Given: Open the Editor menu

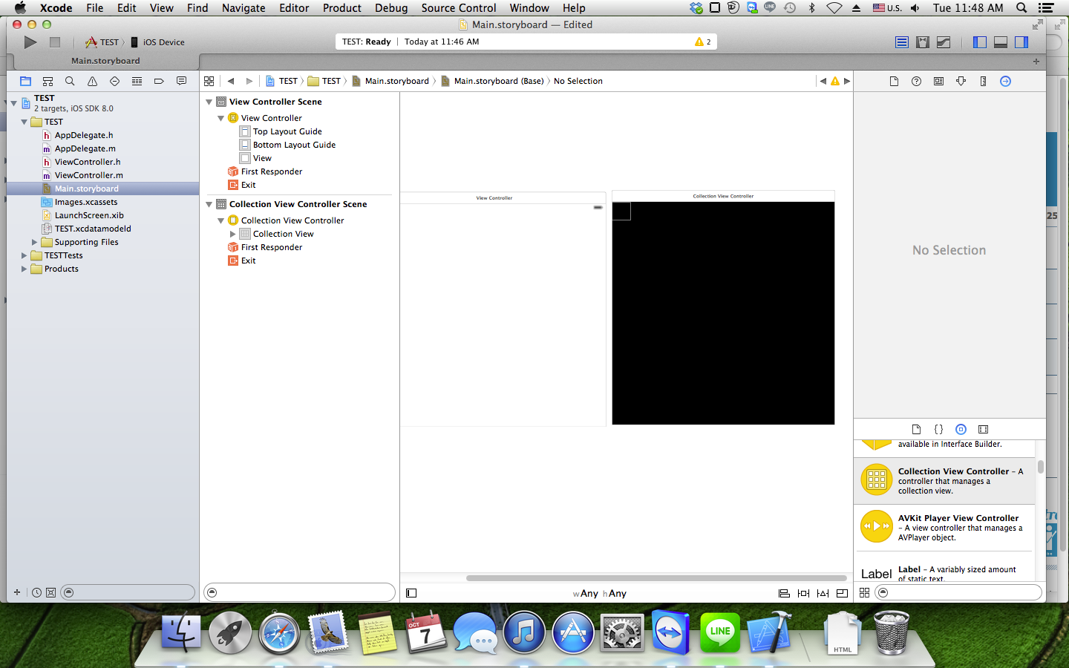Looking at the screenshot, I should click(x=294, y=7).
